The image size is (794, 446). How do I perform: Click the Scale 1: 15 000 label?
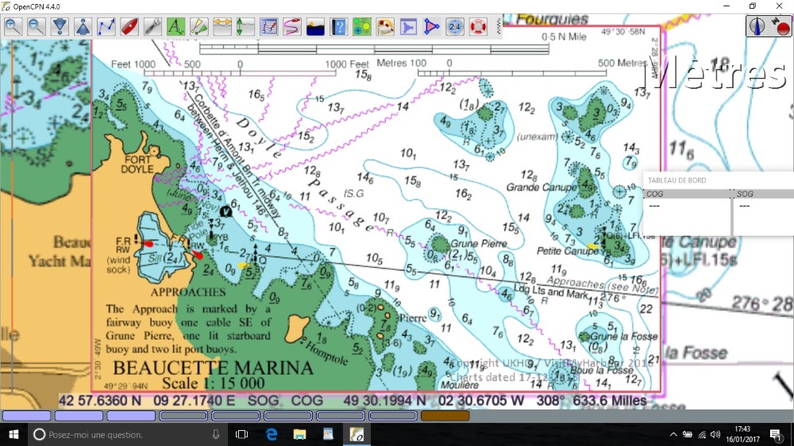coord(213,383)
